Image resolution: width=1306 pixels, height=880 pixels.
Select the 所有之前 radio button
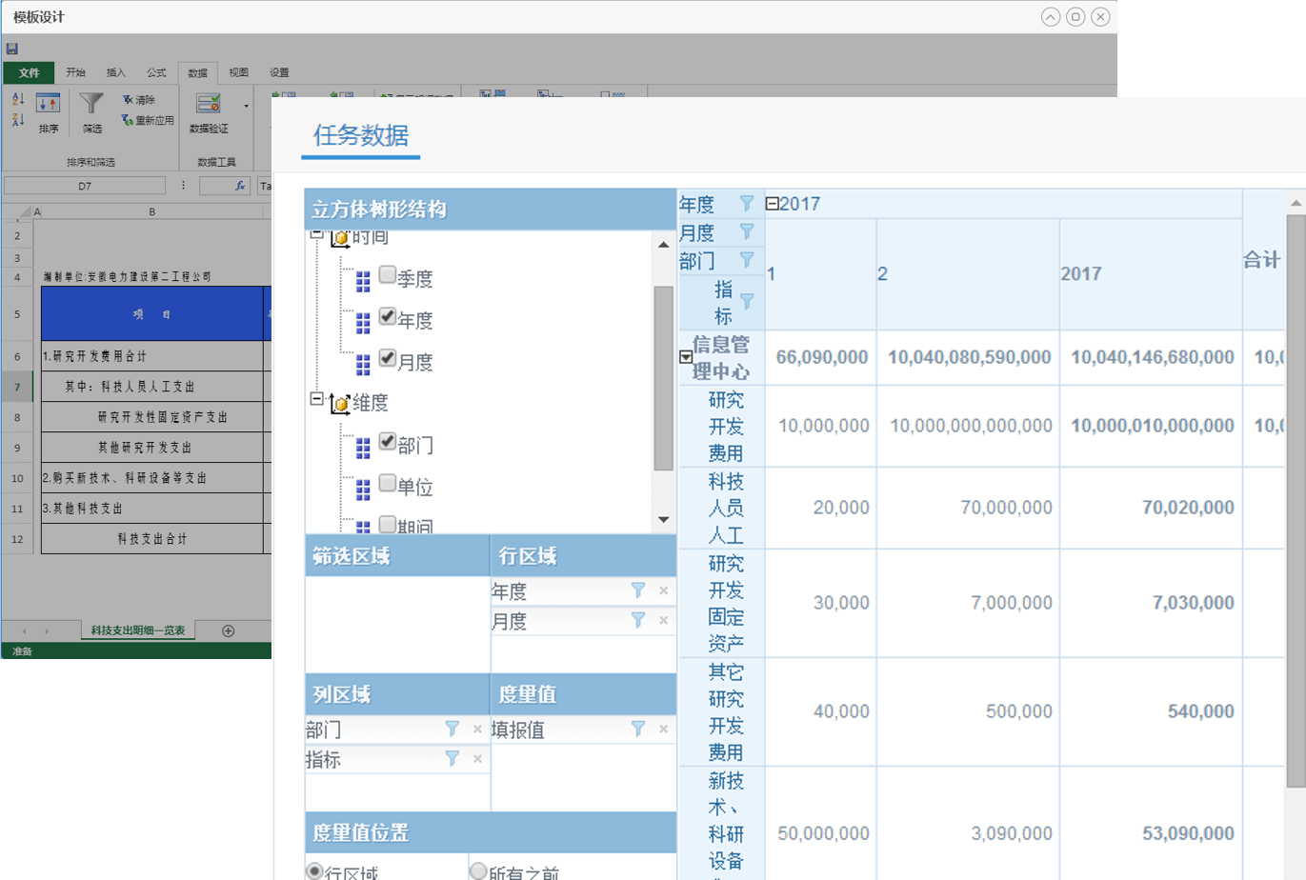[x=478, y=869]
